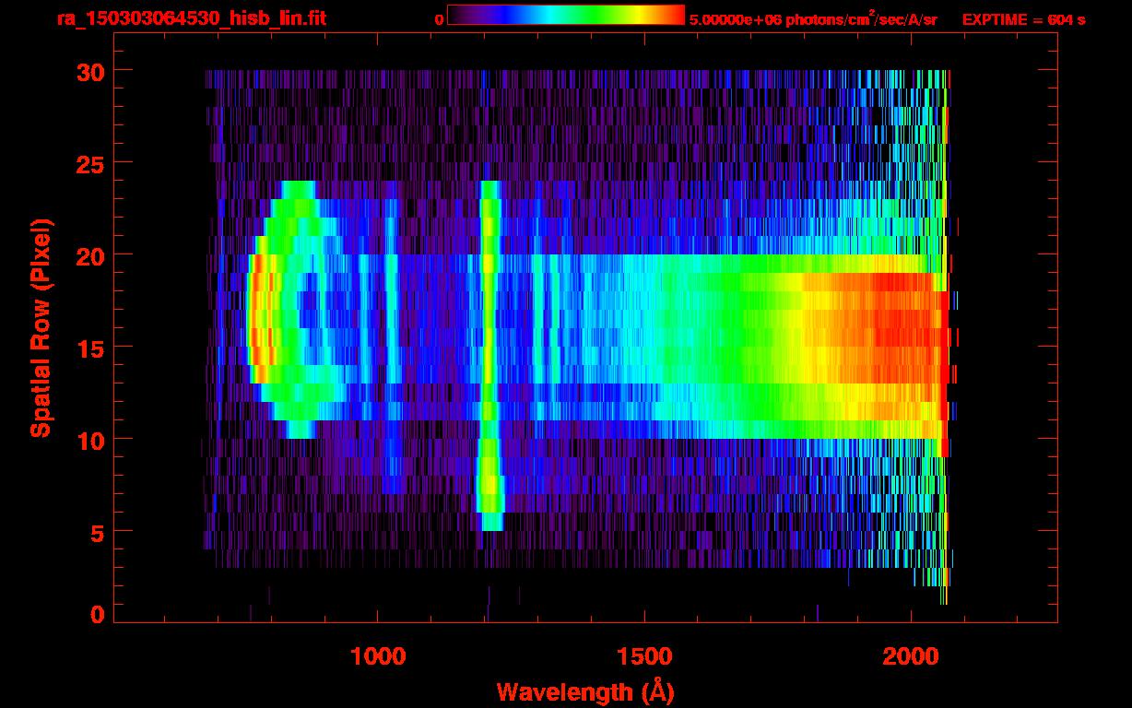Click the rainbow color scale bar
Screen dimensions: 1132x708
(566, 16)
